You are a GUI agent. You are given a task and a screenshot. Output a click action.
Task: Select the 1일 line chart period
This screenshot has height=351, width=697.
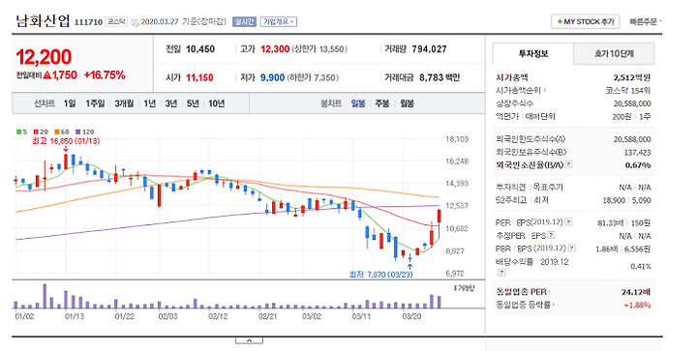click(70, 103)
